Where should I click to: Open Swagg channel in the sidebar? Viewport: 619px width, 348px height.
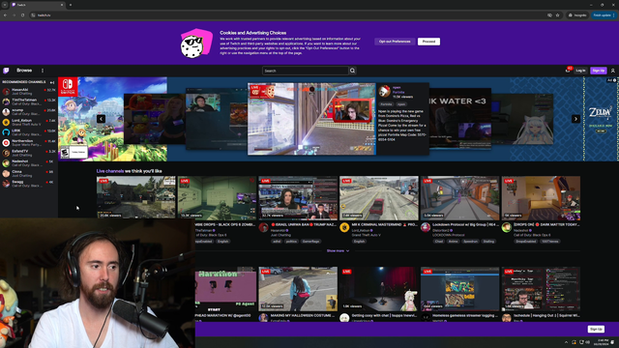(29, 184)
